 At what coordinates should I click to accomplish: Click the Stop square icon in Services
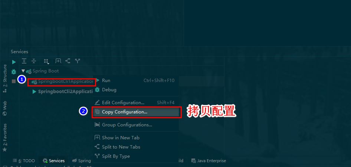coord(14,81)
